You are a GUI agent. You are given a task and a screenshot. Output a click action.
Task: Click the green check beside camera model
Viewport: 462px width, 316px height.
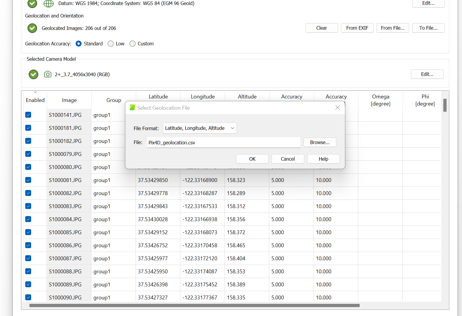coord(34,74)
